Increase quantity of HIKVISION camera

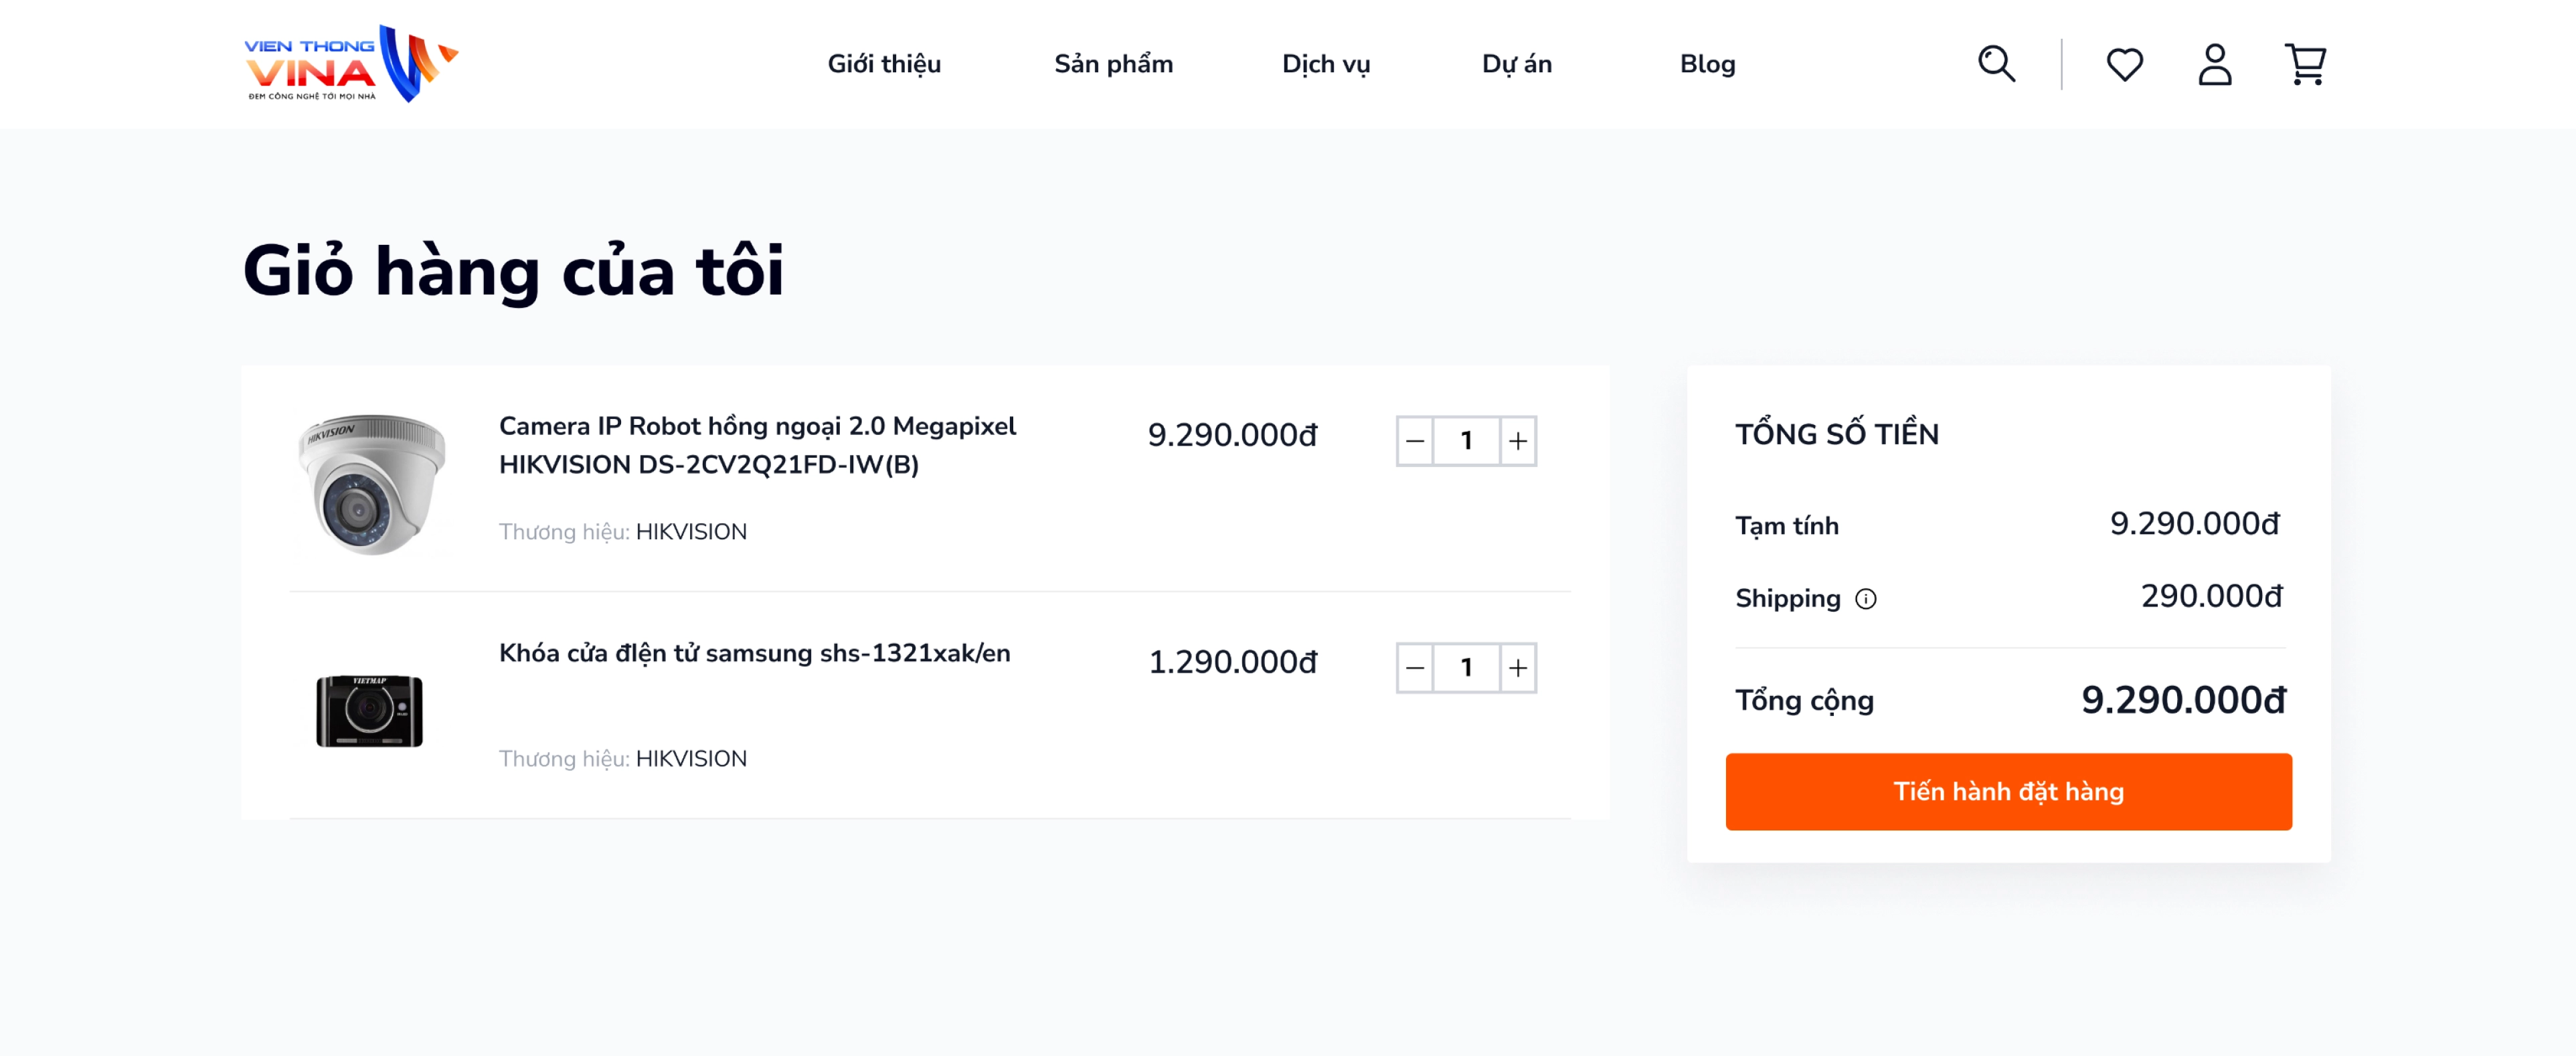tap(1518, 441)
